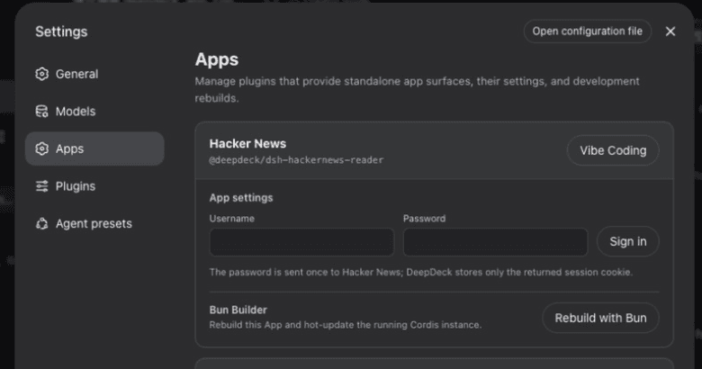Click the Agent presets icon
Screen dimensions: 702x369
pos(41,223)
